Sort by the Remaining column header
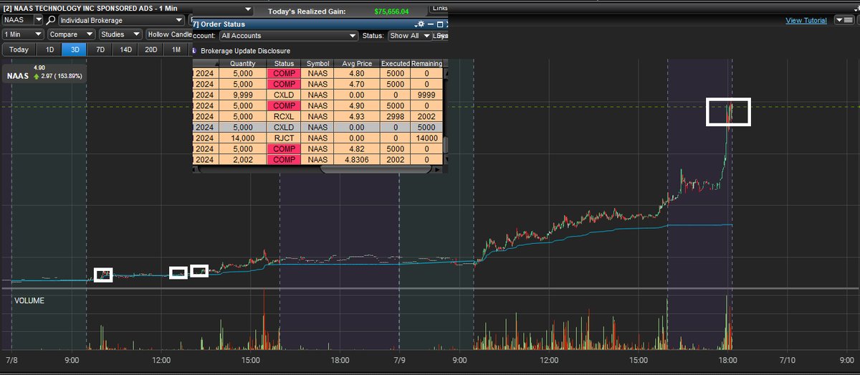The image size is (860, 375). (x=426, y=63)
